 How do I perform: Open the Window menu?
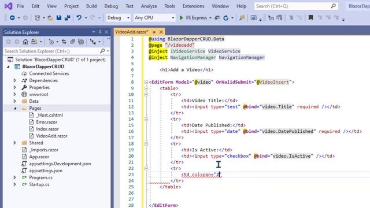pyautogui.click(x=220, y=6)
